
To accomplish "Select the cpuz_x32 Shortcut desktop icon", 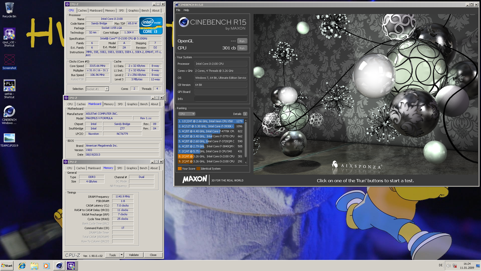I will pyautogui.click(x=9, y=37).
